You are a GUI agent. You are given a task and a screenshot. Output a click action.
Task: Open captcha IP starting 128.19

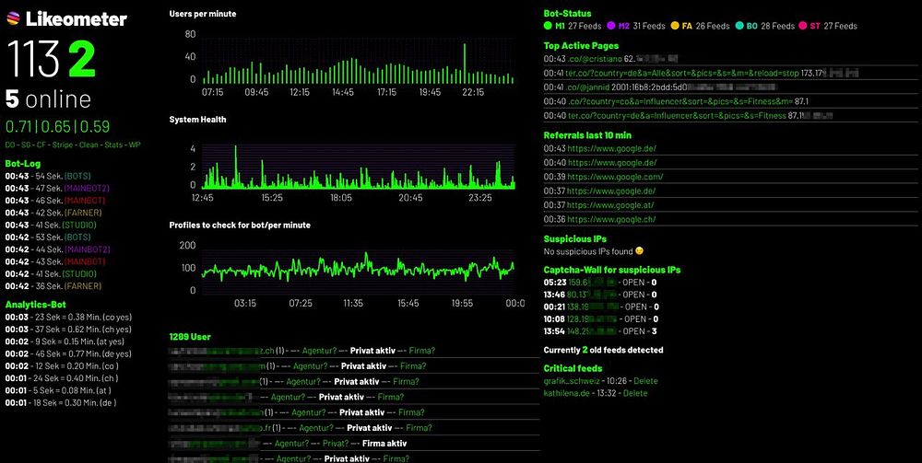pos(593,319)
